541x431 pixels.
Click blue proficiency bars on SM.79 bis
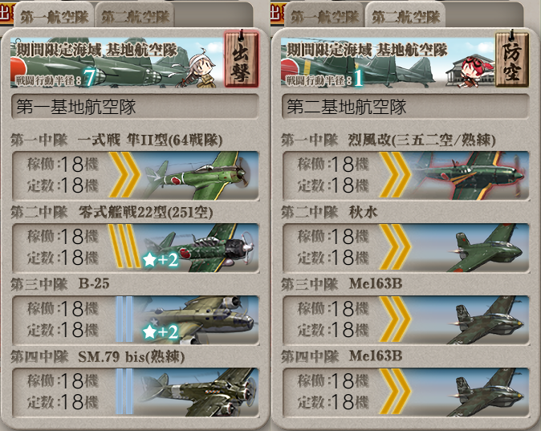click(124, 392)
